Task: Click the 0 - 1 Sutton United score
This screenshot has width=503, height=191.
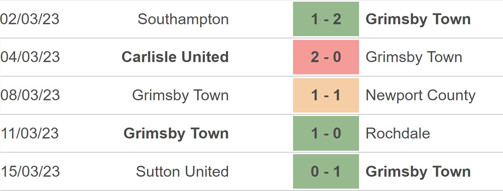Action: coord(326,172)
